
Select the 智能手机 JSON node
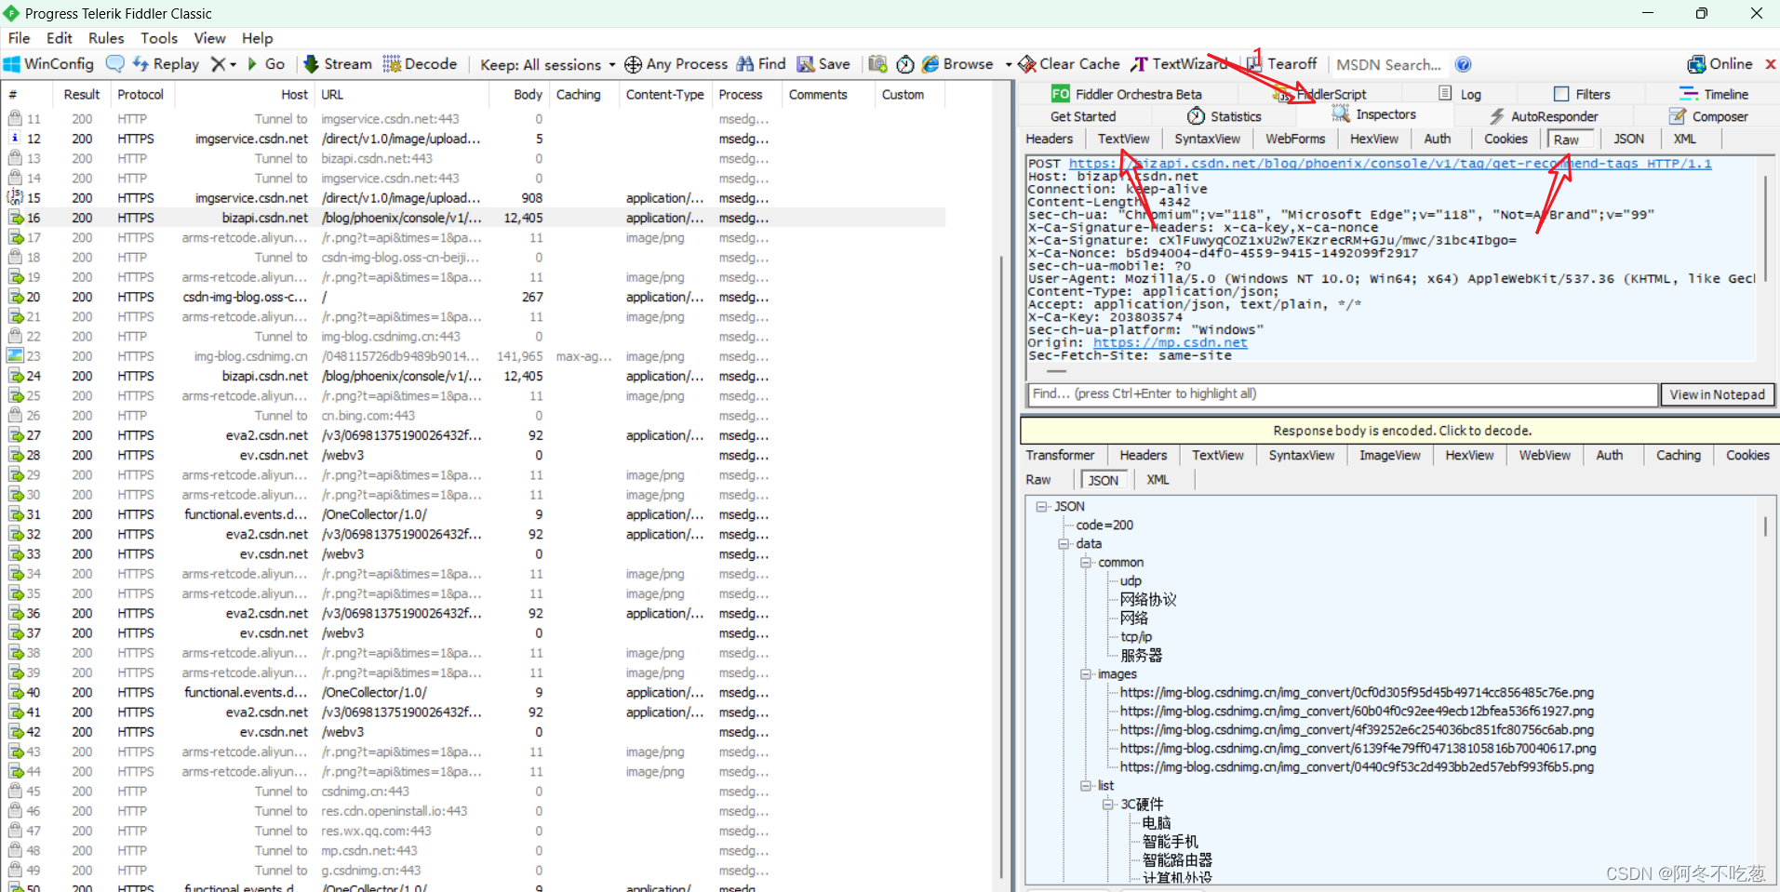pos(1171,842)
